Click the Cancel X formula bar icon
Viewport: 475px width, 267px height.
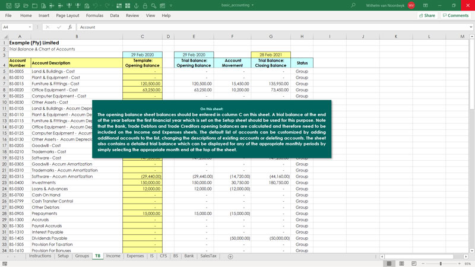47,27
